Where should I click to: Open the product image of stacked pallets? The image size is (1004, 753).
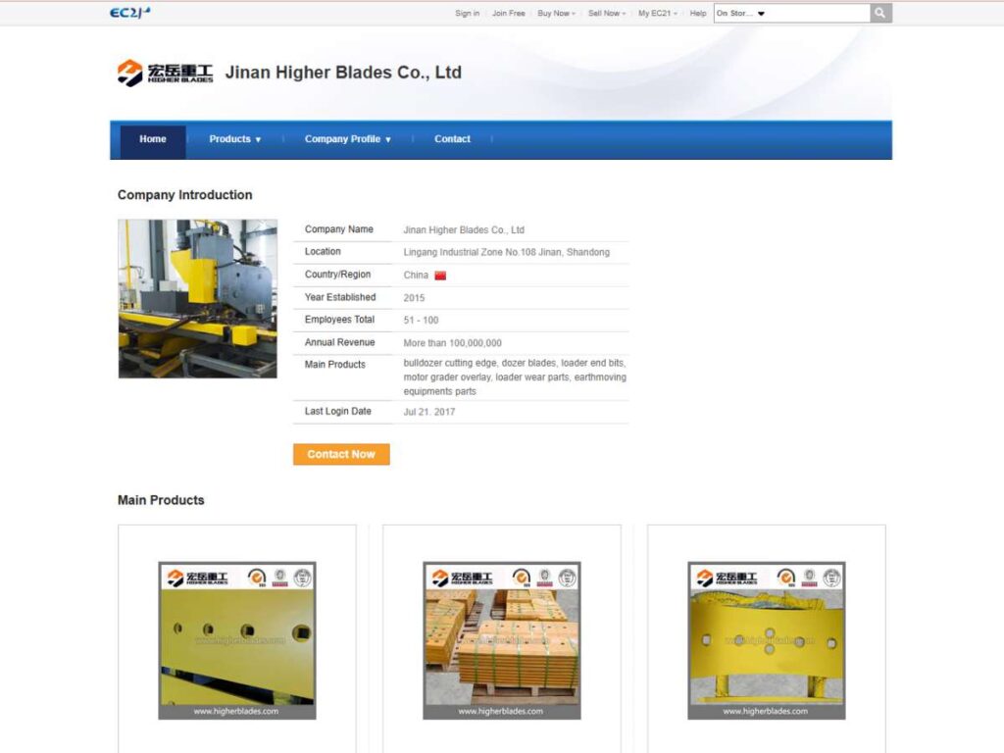point(502,640)
